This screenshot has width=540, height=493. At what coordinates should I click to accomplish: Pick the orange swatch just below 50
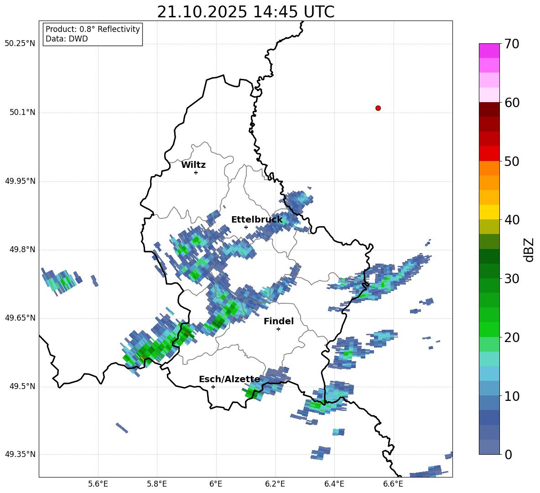[x=489, y=168]
